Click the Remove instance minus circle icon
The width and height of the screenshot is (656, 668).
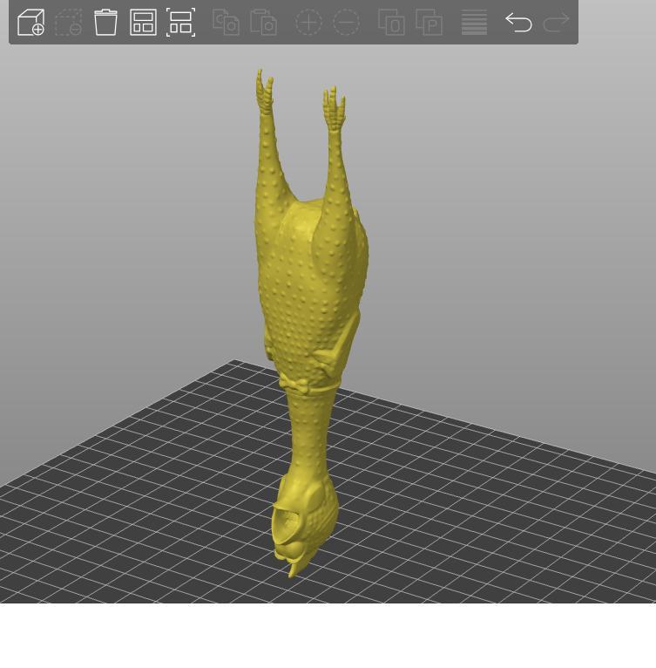tap(346, 22)
